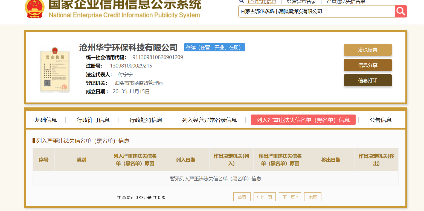Viewport: 424px width, 211px height.
Task: Click the 作出决定机关(列入) column header
Action: pos(231,160)
